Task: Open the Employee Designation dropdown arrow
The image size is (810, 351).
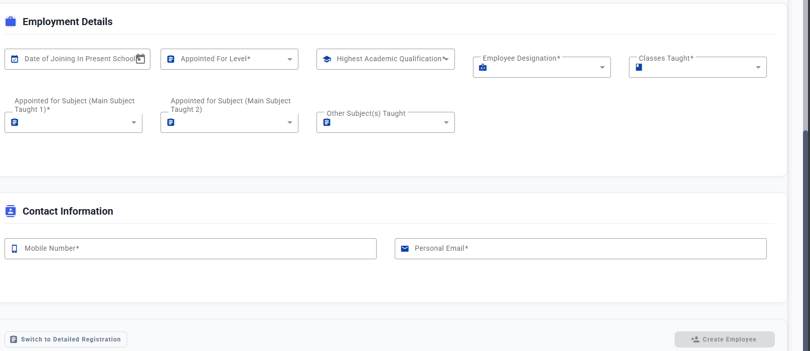Action: [x=602, y=67]
